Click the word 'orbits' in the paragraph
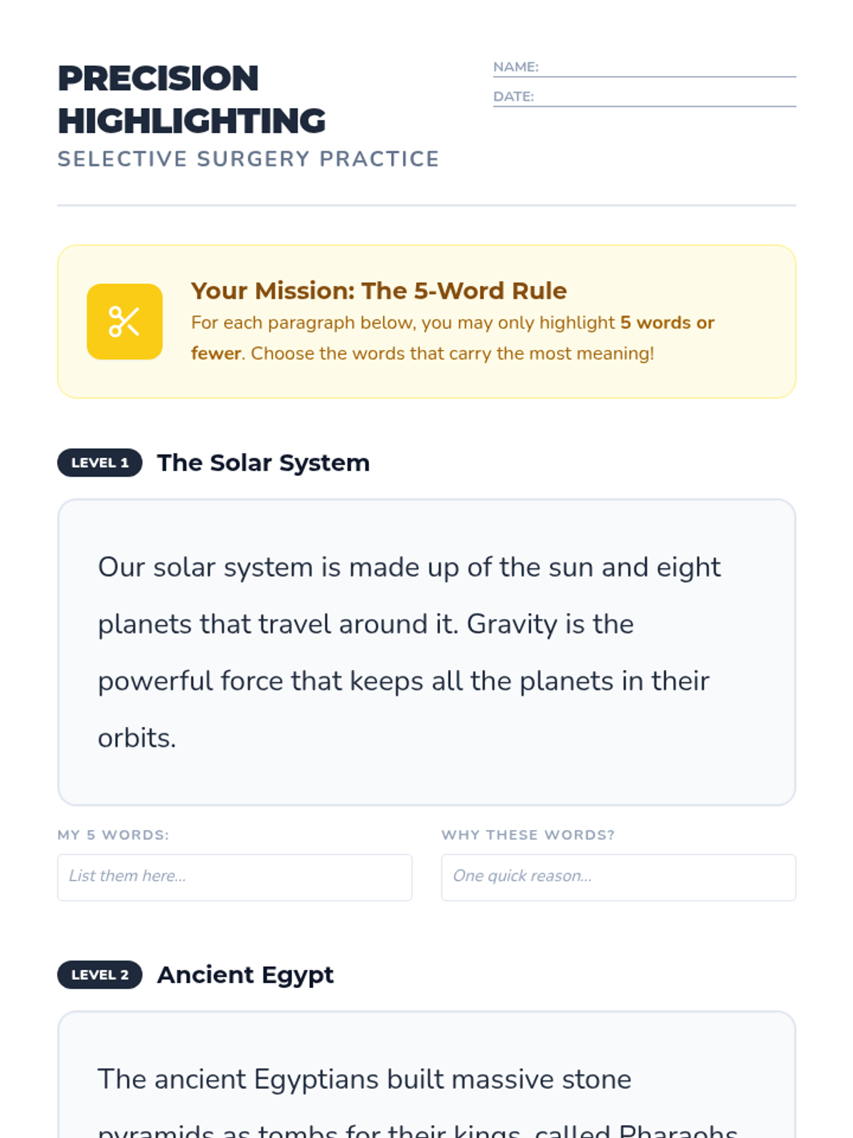Viewport: 853px width, 1138px height. click(x=134, y=738)
